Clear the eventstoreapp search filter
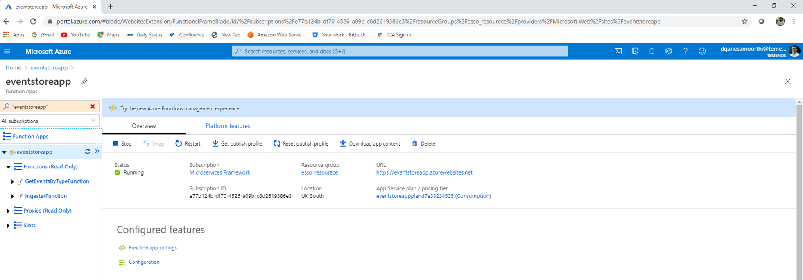This screenshot has width=803, height=280. [x=93, y=106]
